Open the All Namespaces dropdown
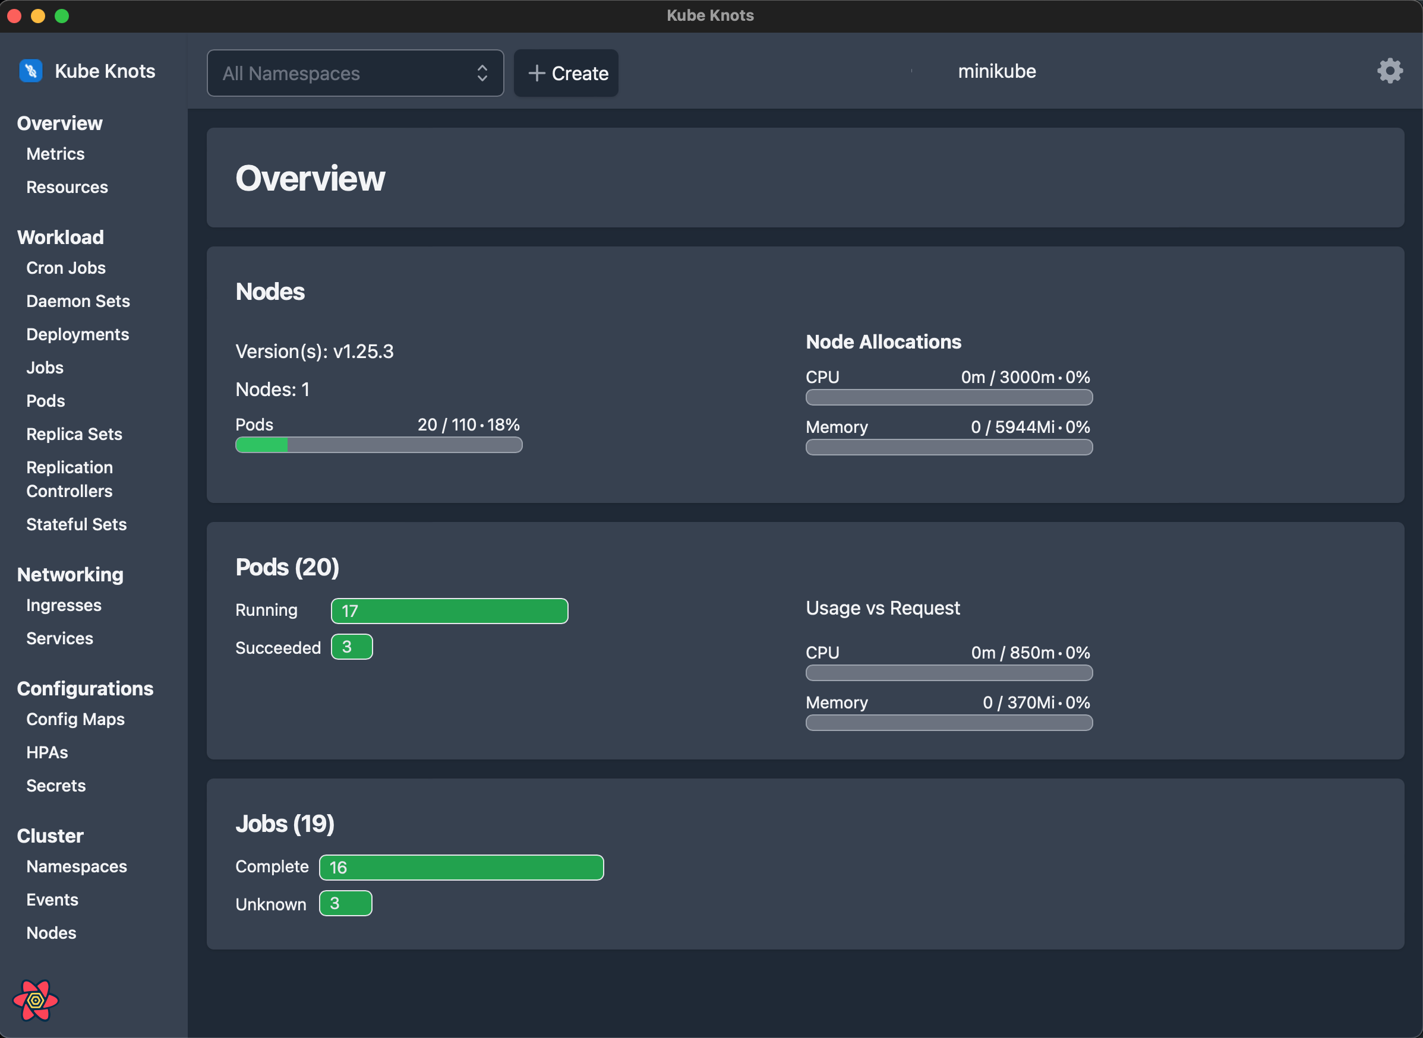1423x1038 pixels. [355, 73]
